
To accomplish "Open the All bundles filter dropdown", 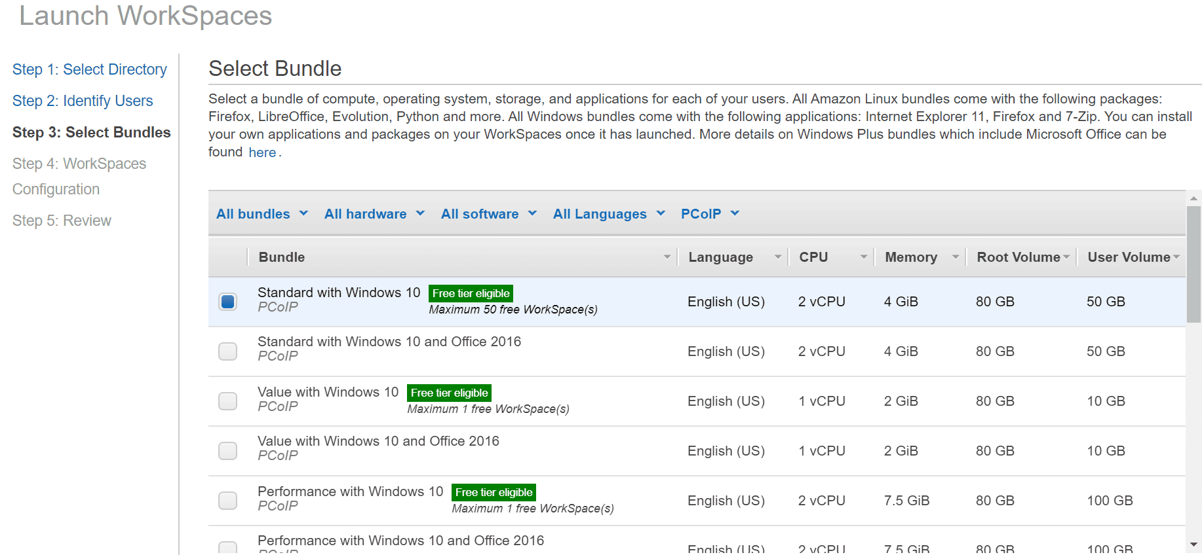I will pos(262,214).
